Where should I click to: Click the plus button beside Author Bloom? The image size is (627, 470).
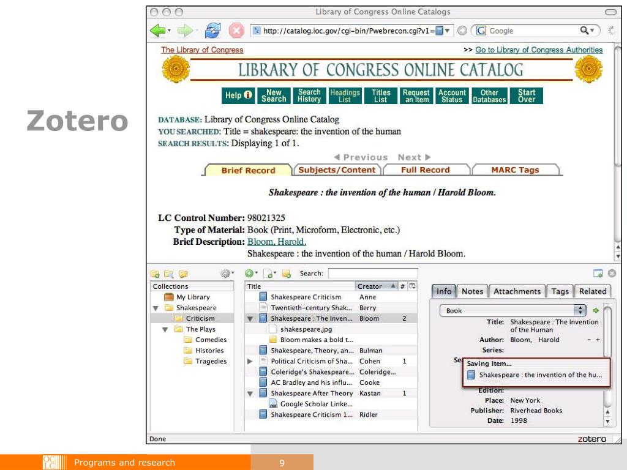click(598, 340)
